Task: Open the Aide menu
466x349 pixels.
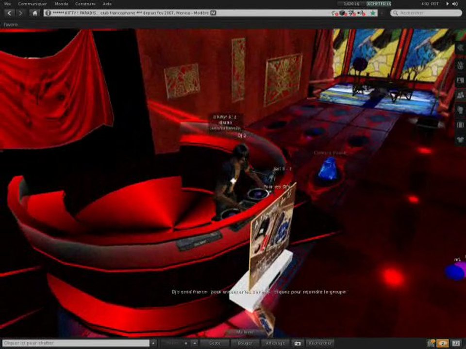Action: pyautogui.click(x=107, y=4)
